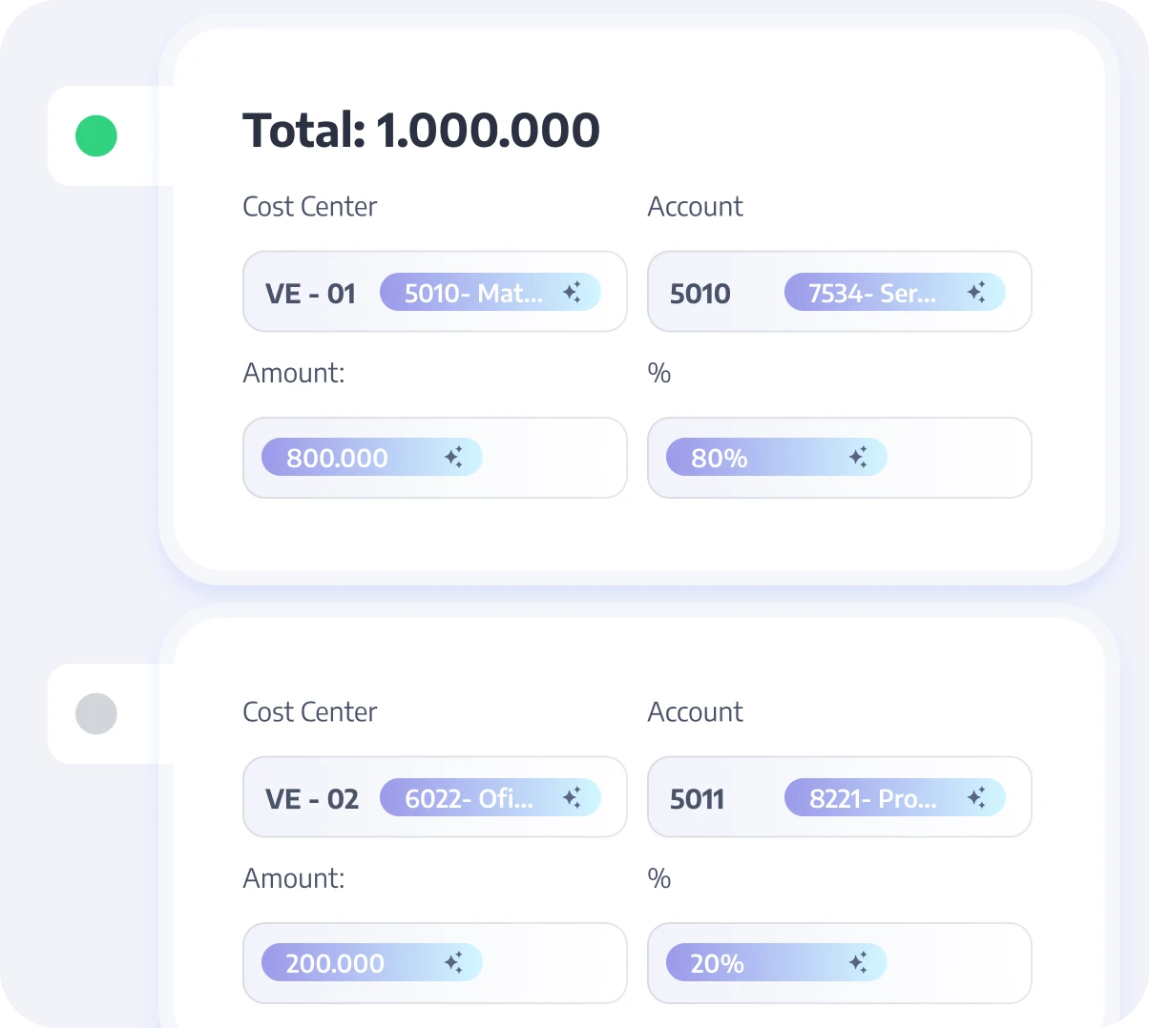The height and width of the screenshot is (1028, 1149).
Task: Click sparkle icon on 200.000 amount
Action: click(x=453, y=963)
